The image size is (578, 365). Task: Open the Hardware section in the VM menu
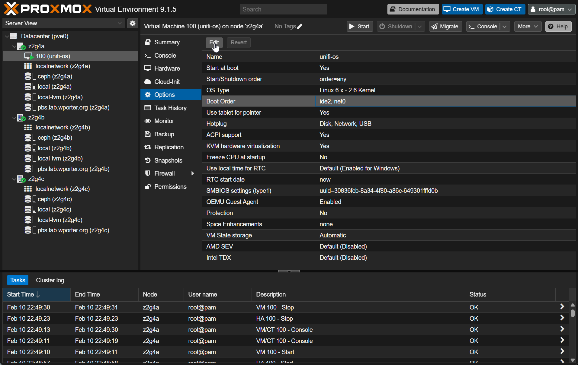167,68
